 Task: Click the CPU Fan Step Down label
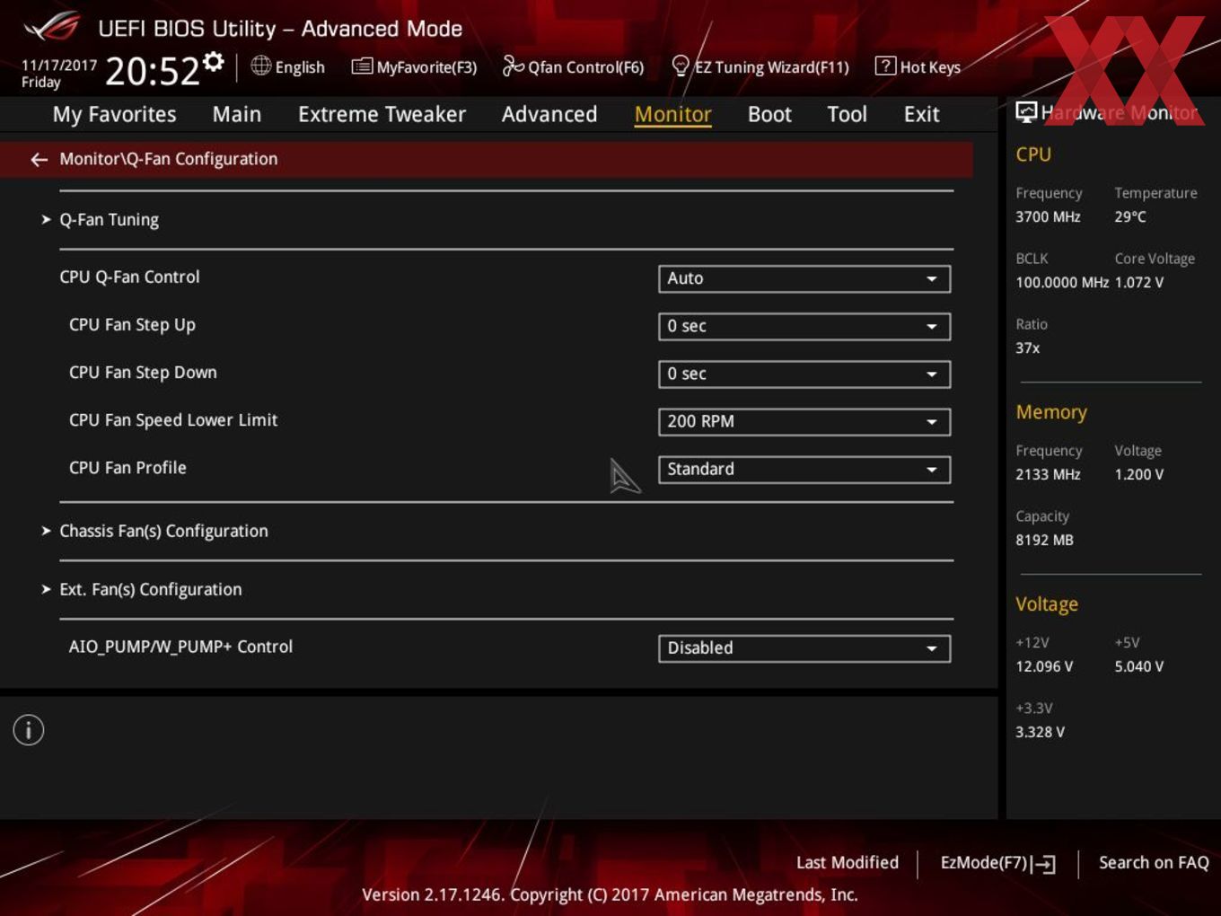click(143, 373)
